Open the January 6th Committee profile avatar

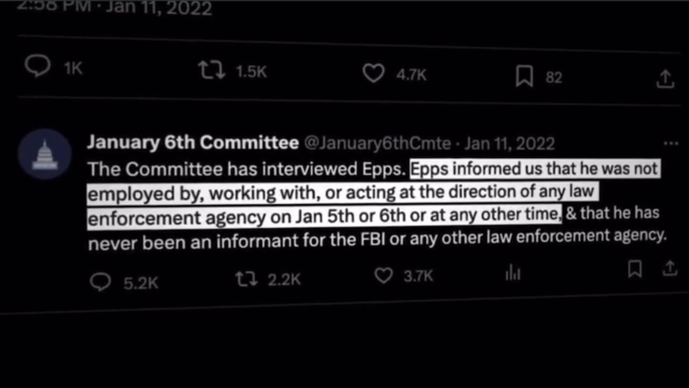tap(45, 154)
